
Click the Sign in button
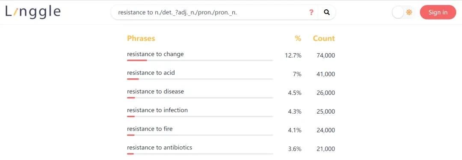[438, 12]
